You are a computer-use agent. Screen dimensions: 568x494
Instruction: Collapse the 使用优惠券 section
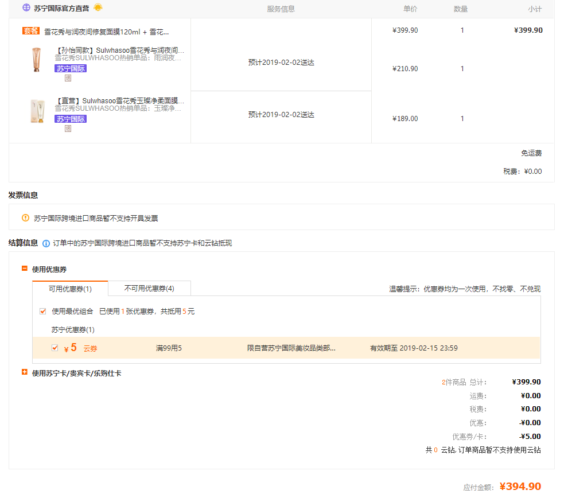[x=25, y=269]
